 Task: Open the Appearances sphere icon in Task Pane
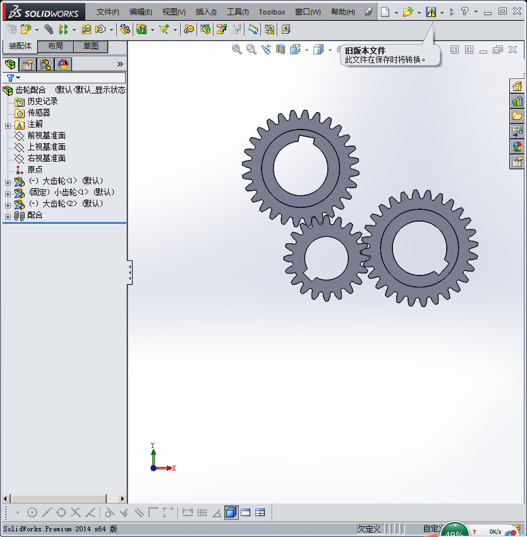[518, 146]
